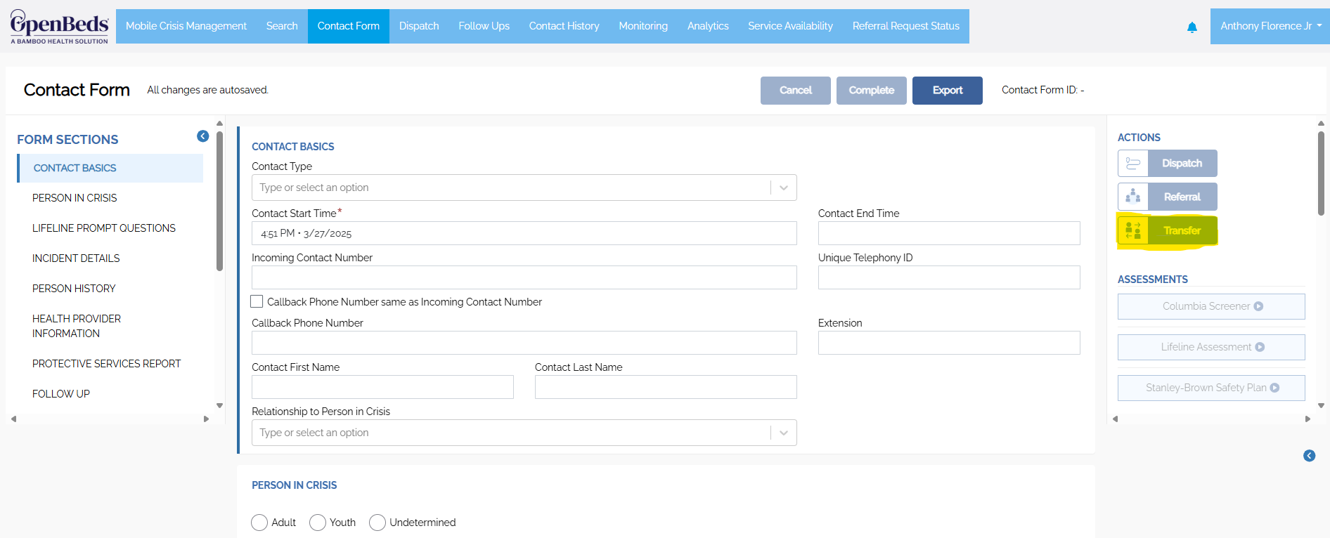Go to the Service Availability tab
This screenshot has width=1330, height=538.
coord(790,26)
